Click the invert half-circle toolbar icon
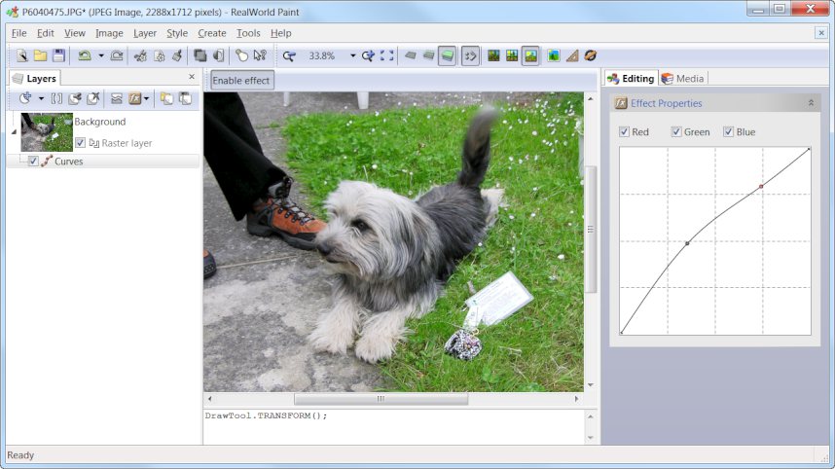 (x=218, y=55)
